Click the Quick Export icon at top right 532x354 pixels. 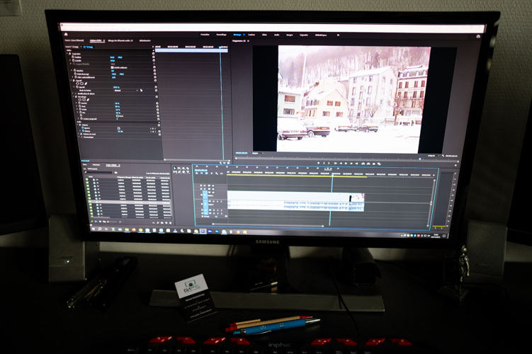tap(478, 36)
